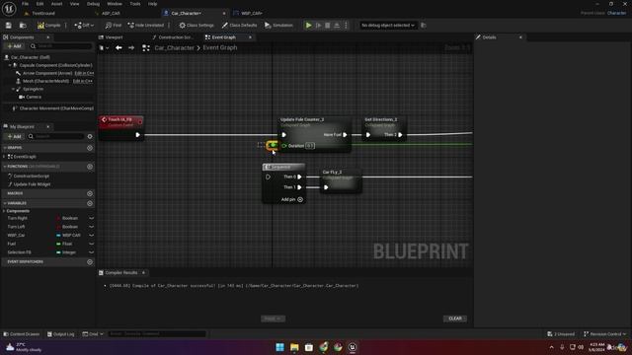632x355 pixels.
Task: Click the Save blueprint icon
Action: [9, 26]
